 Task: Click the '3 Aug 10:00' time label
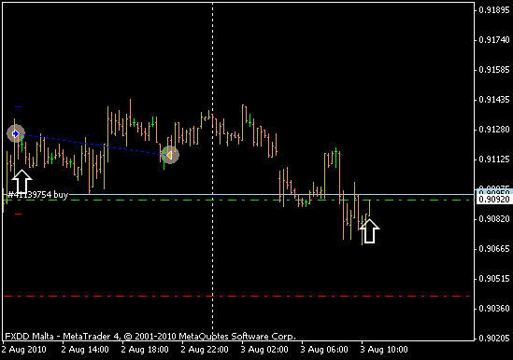coord(384,350)
